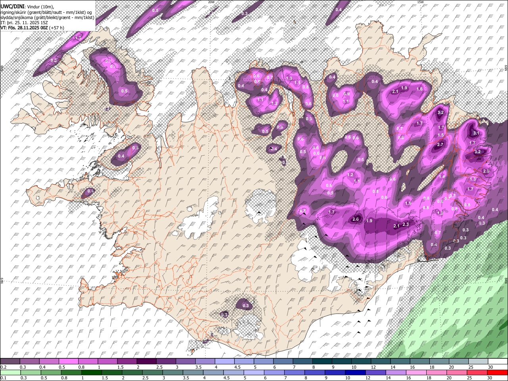Click the 0.2 label under the snow legend
The height and width of the screenshot is (381, 508).
[x=3, y=367]
